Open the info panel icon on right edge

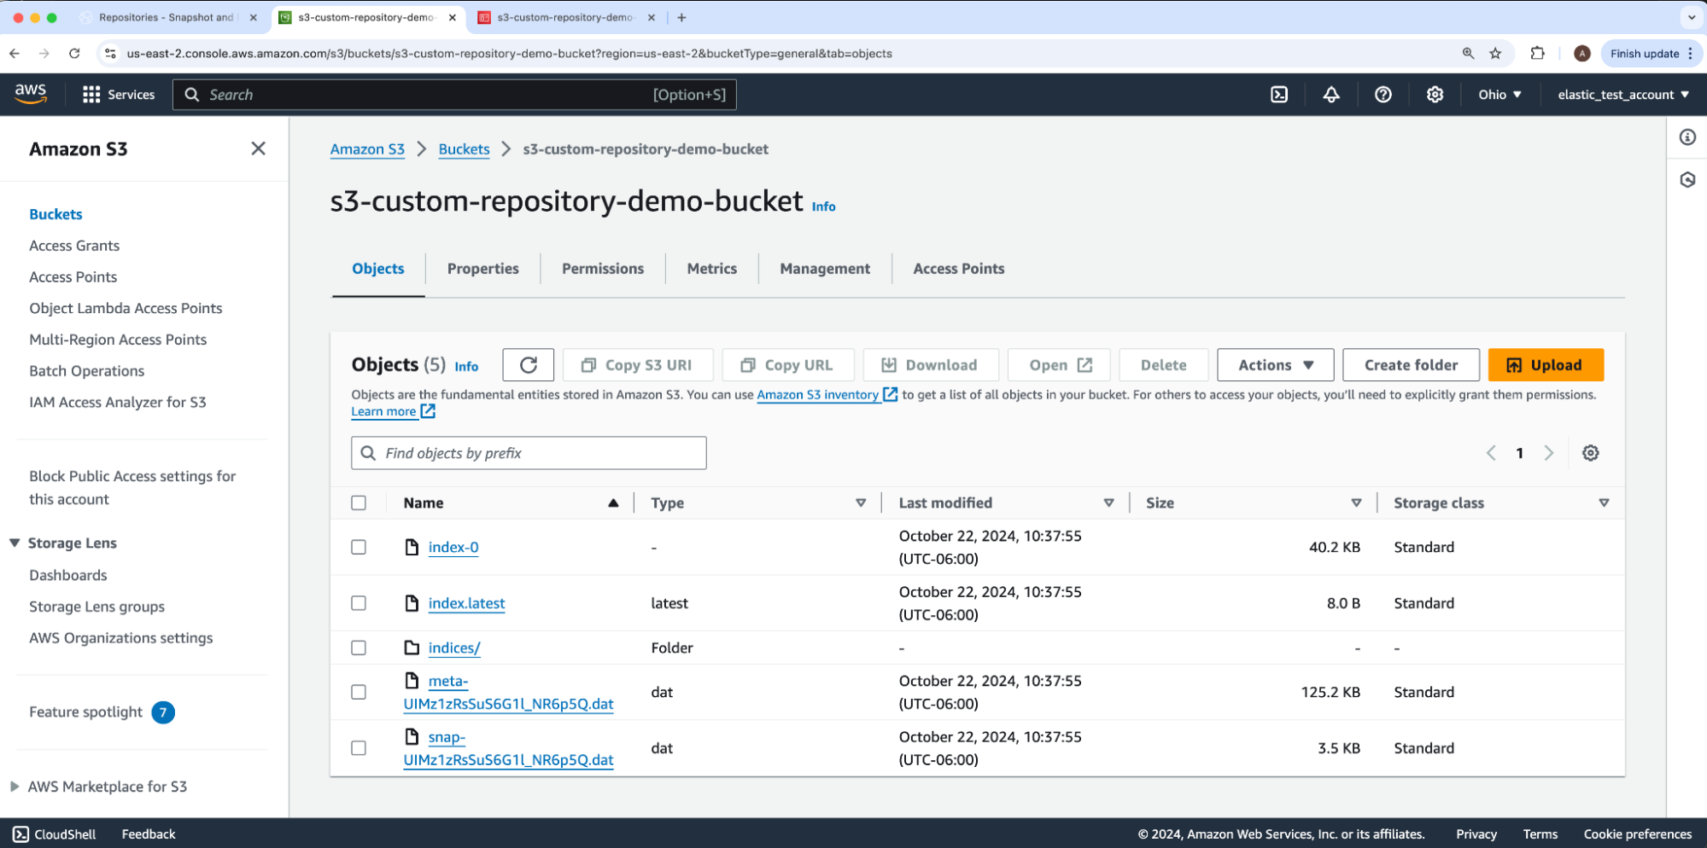(x=1687, y=137)
